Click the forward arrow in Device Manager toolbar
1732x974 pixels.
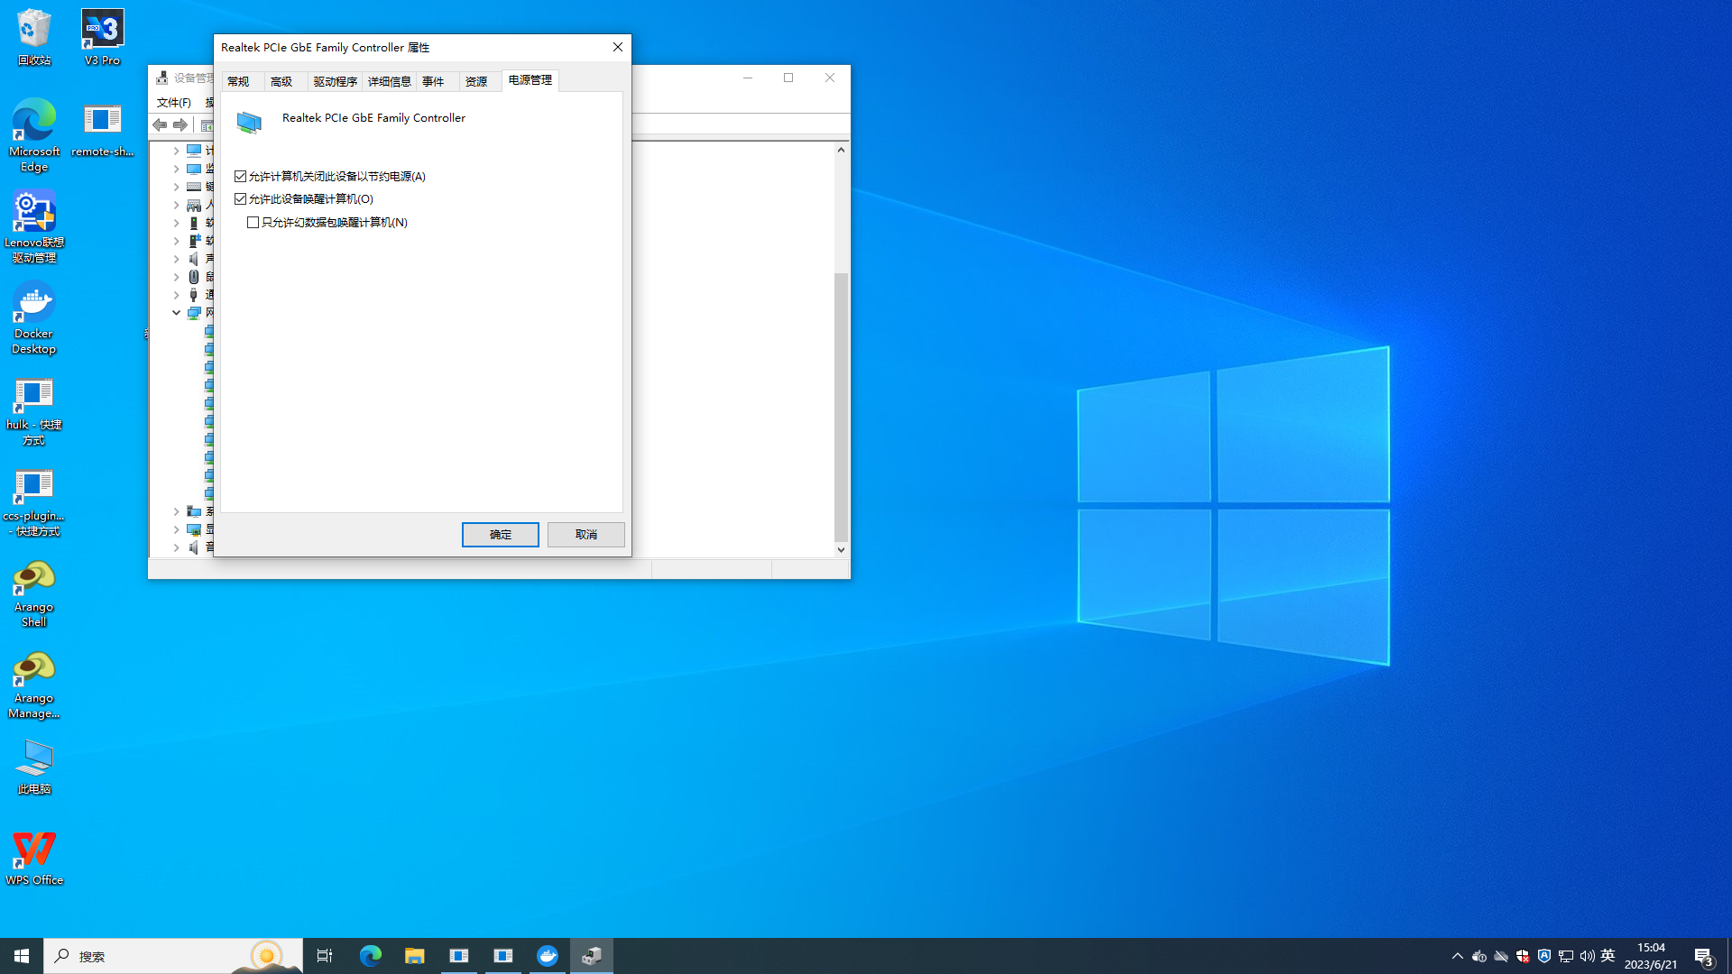tap(180, 124)
